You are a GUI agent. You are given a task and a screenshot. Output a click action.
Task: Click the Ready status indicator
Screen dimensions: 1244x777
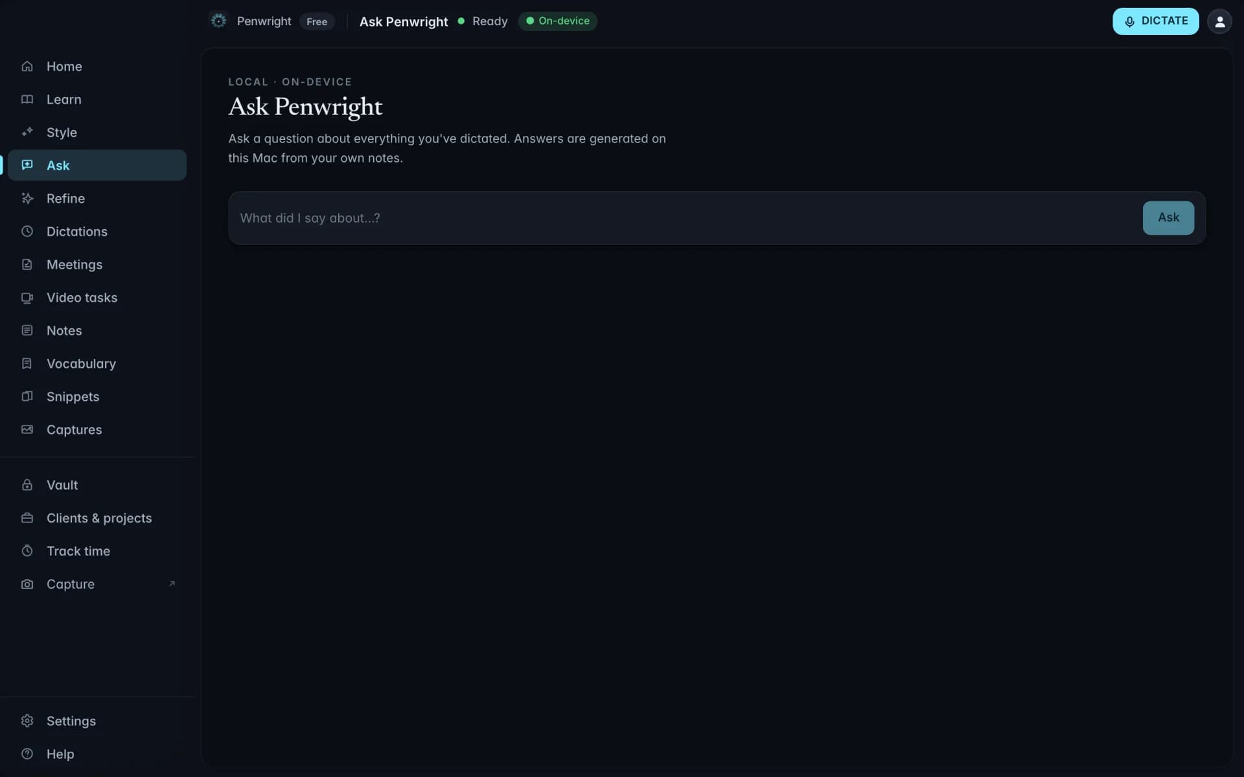(483, 21)
